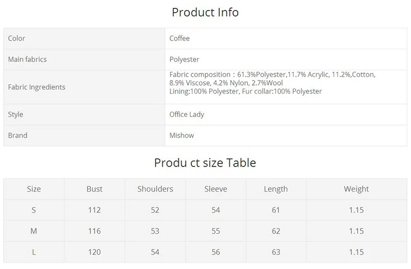Select the size S row cell
This screenshot has height=269, width=411.
pos(34,210)
